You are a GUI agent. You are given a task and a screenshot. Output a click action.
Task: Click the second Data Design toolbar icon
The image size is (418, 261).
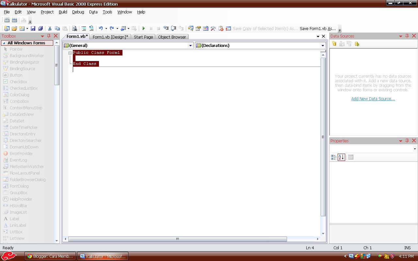coord(14,20)
